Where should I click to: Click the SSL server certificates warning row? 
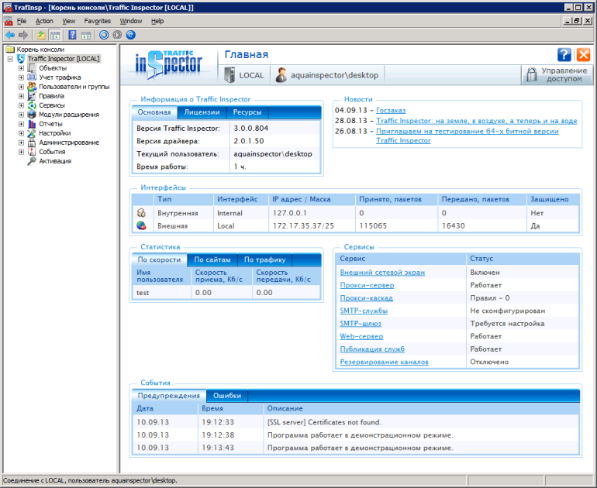[356, 422]
